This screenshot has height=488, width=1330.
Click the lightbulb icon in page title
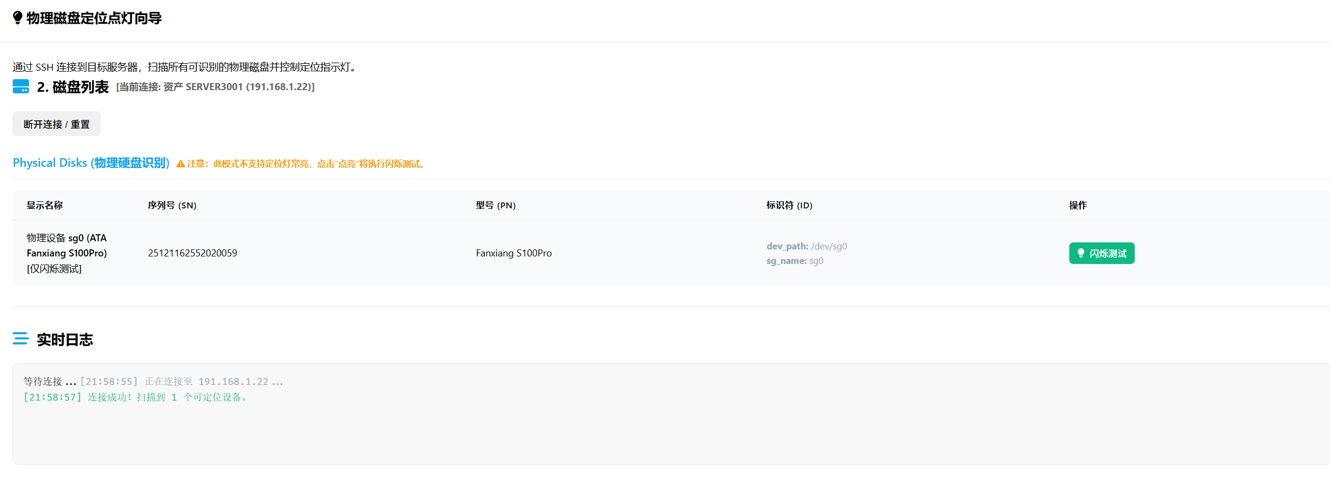click(18, 18)
